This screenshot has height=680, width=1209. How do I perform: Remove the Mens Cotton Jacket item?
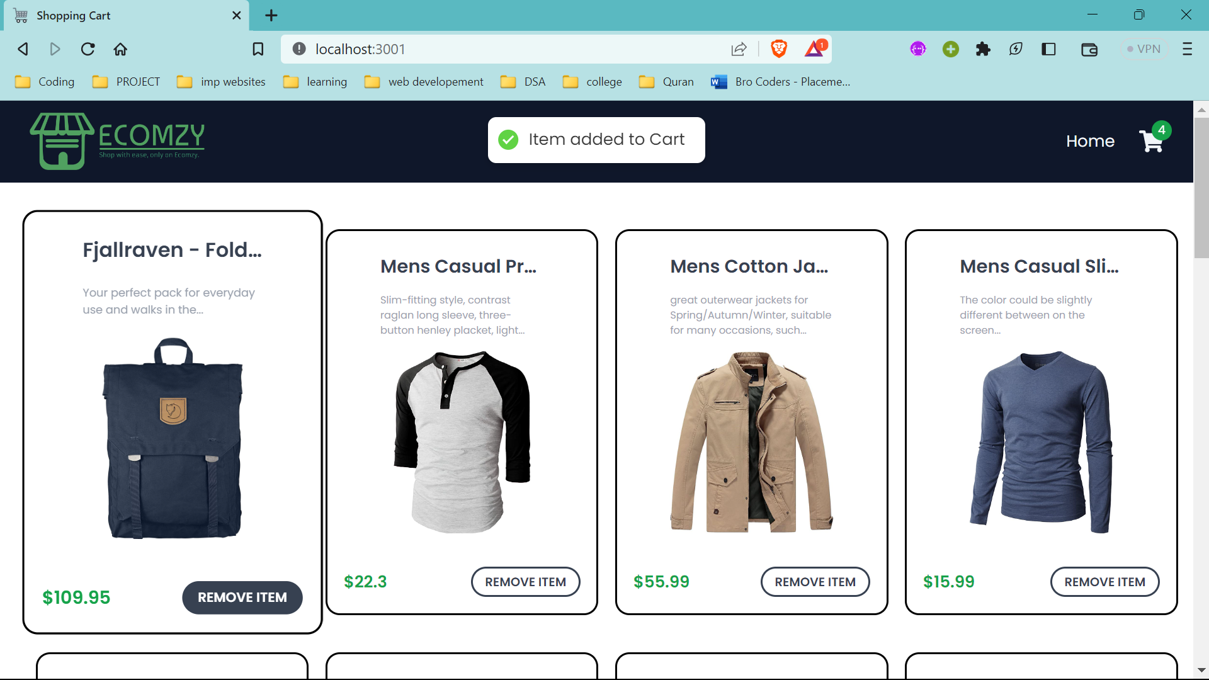pyautogui.click(x=815, y=582)
